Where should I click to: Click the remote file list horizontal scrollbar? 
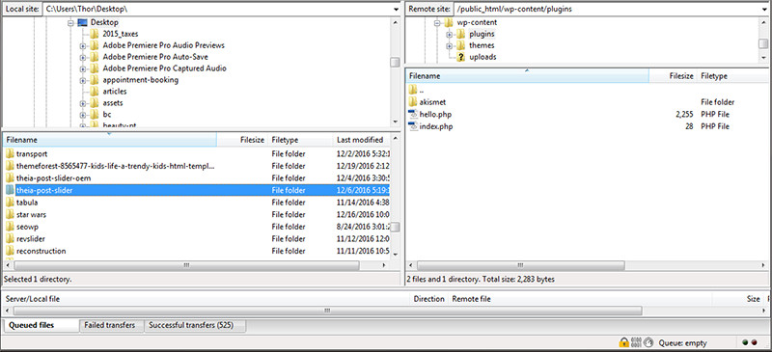(521, 265)
